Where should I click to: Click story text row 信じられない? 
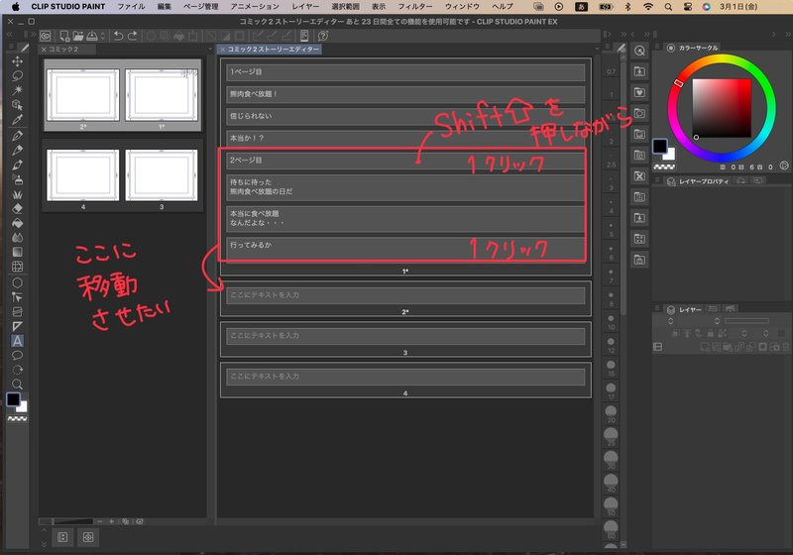click(x=405, y=116)
